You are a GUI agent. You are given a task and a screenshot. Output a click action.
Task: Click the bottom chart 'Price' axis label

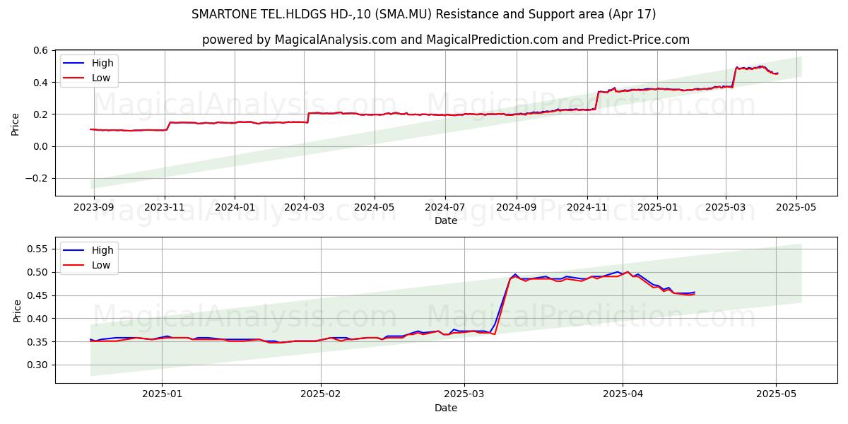tap(17, 310)
